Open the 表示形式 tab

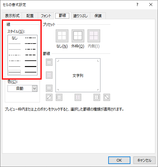[x=12, y=16]
